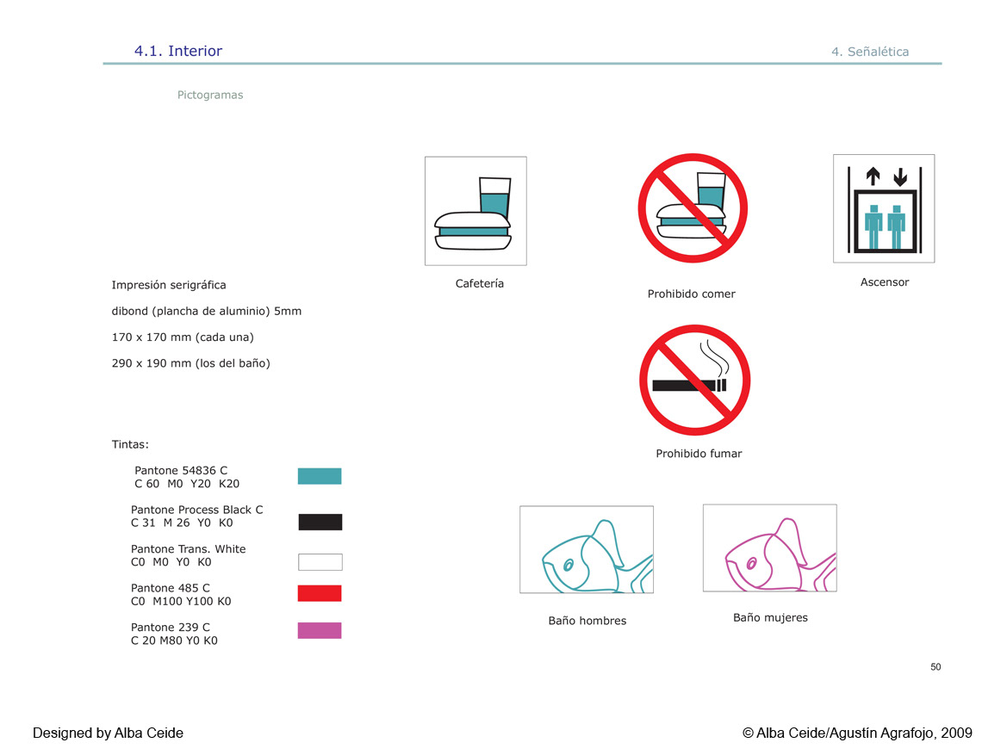Select 'dibond (plancha de aluminio) 5mm' text
Viewport: 1007px width, 755px height.
pyautogui.click(x=206, y=312)
